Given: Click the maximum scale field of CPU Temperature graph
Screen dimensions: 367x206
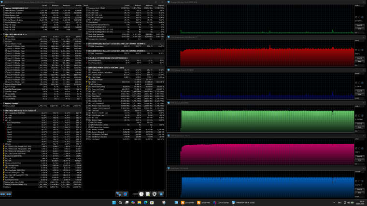Looking at the screenshot, I should point(359,41).
